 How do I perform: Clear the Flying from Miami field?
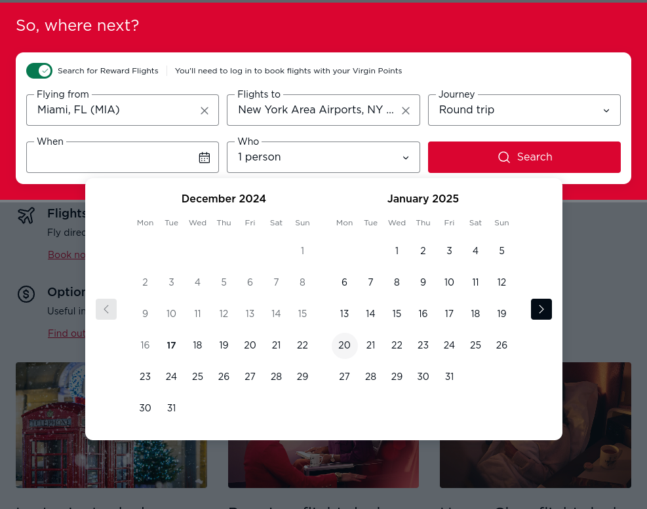tap(205, 111)
